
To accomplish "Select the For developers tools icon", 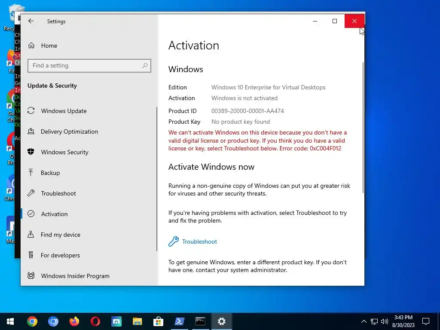I will 31,255.
